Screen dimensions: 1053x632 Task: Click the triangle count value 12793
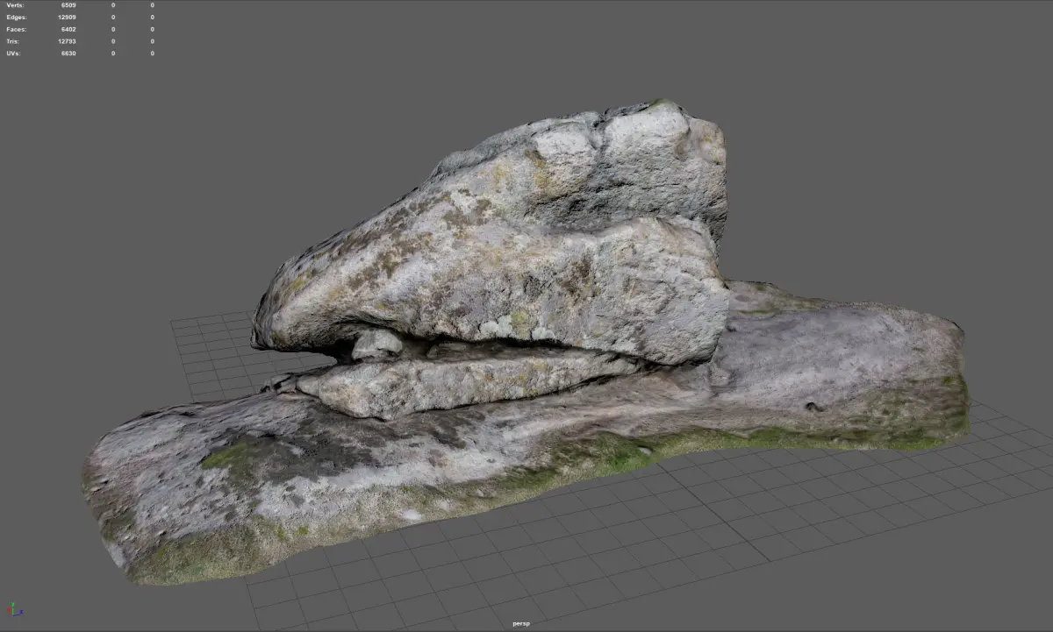[67, 41]
